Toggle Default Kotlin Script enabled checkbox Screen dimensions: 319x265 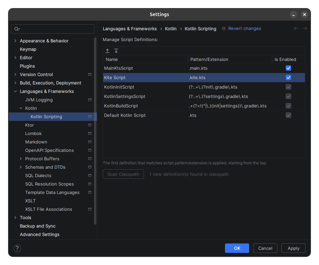tap(288, 115)
